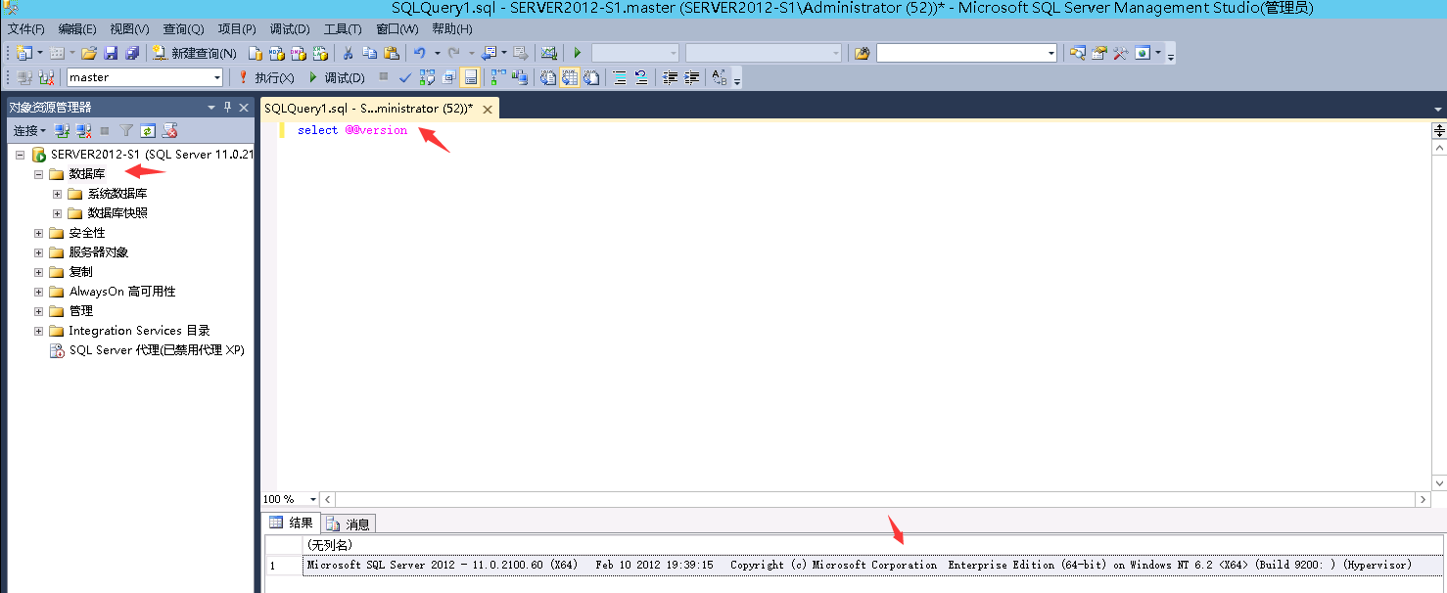Screen dimensions: 1447x593
Task: Collapse the SERVER2012-S1 server node
Action: point(20,155)
